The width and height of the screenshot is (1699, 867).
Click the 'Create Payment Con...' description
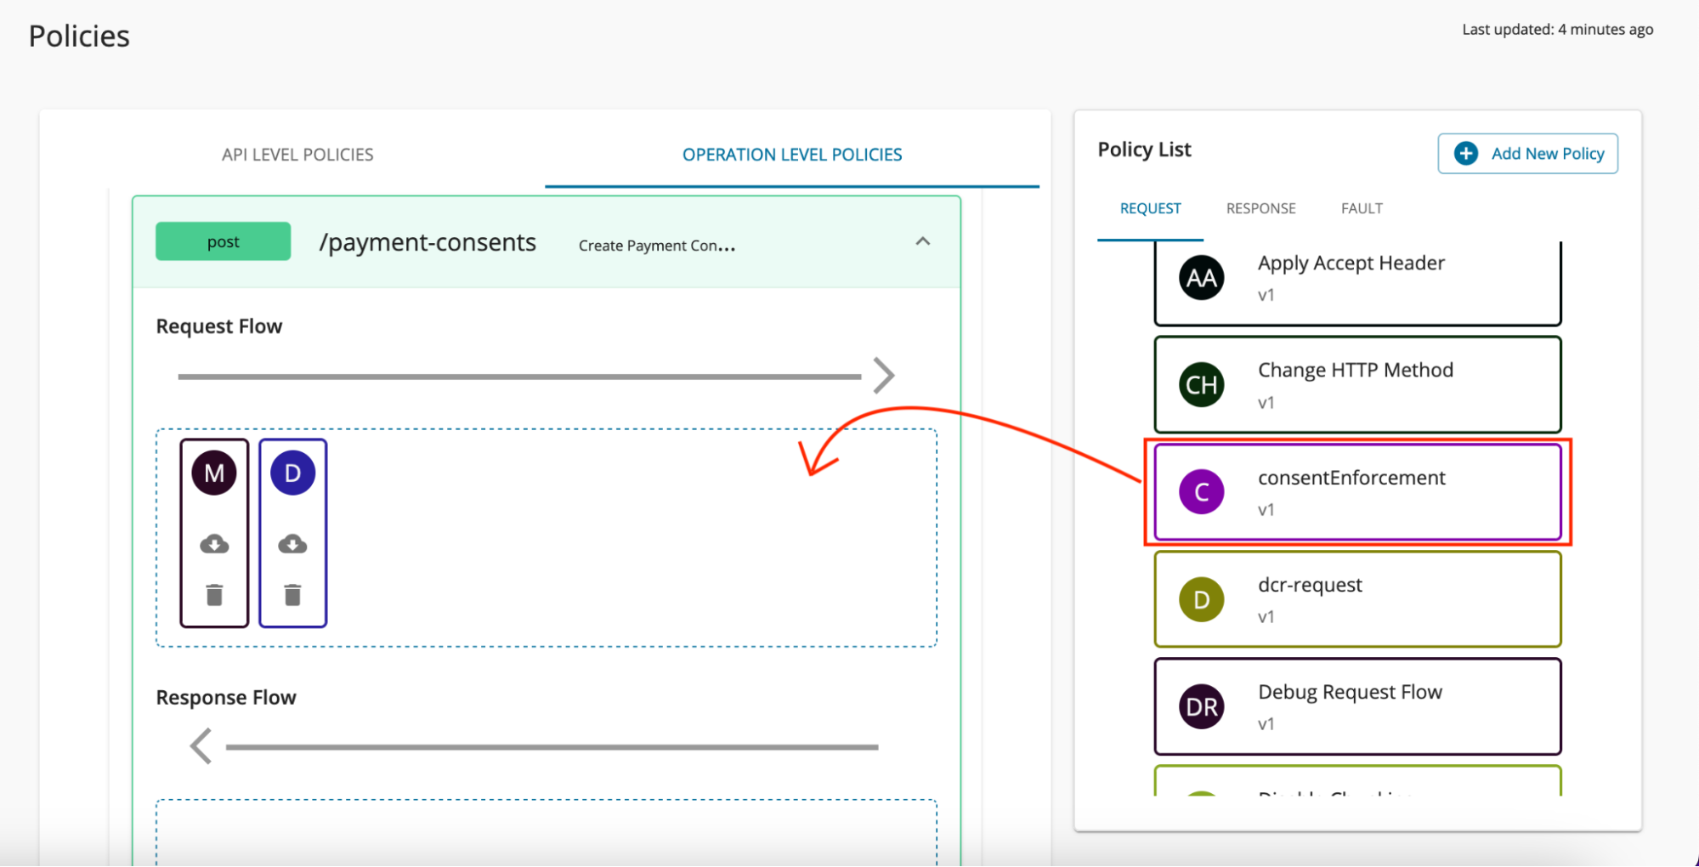pos(657,246)
